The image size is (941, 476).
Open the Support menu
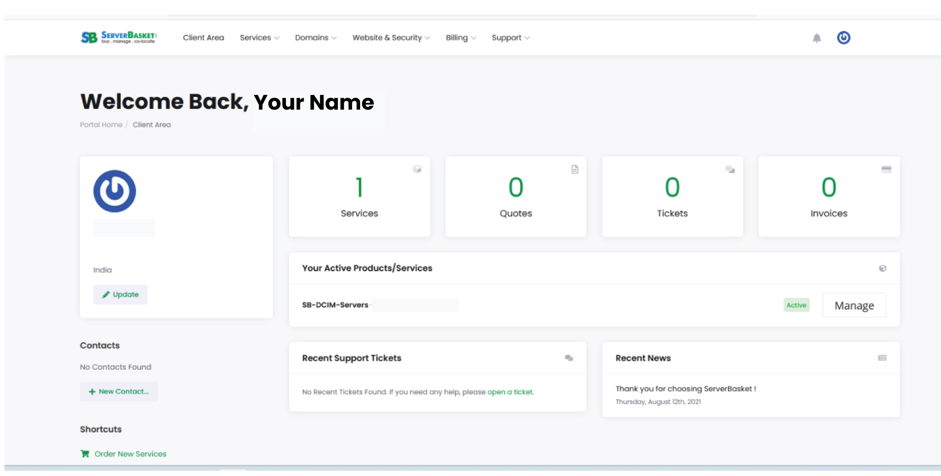pyautogui.click(x=510, y=38)
